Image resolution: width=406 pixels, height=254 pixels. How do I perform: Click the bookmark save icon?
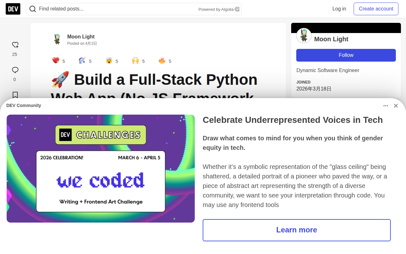15,95
